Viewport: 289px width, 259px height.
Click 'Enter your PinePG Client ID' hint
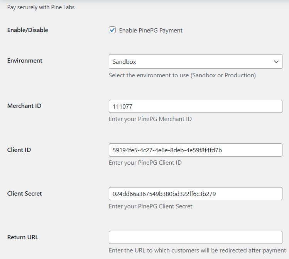pos(145,163)
